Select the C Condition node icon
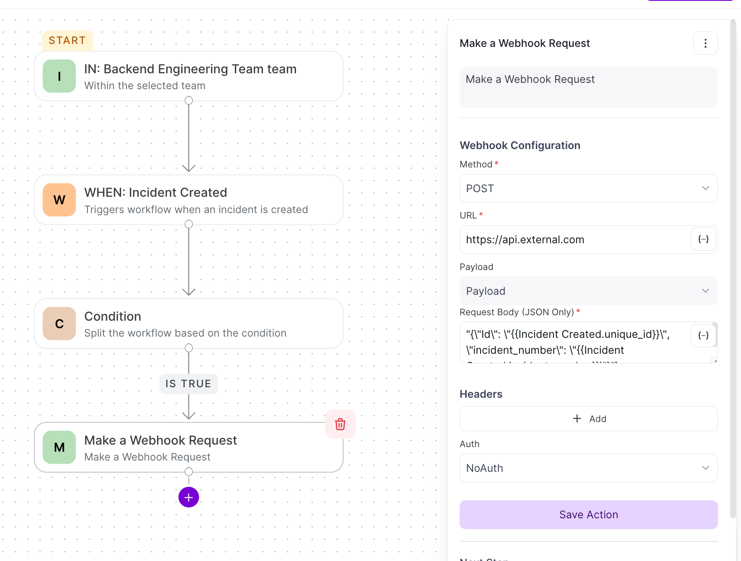 pos(59,324)
